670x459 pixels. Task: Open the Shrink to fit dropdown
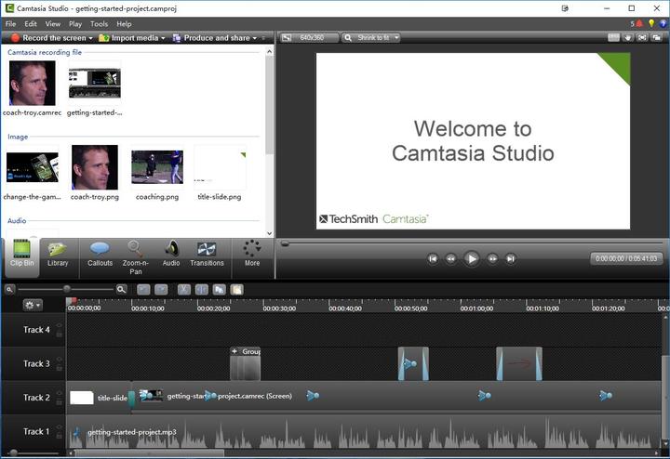click(x=371, y=38)
